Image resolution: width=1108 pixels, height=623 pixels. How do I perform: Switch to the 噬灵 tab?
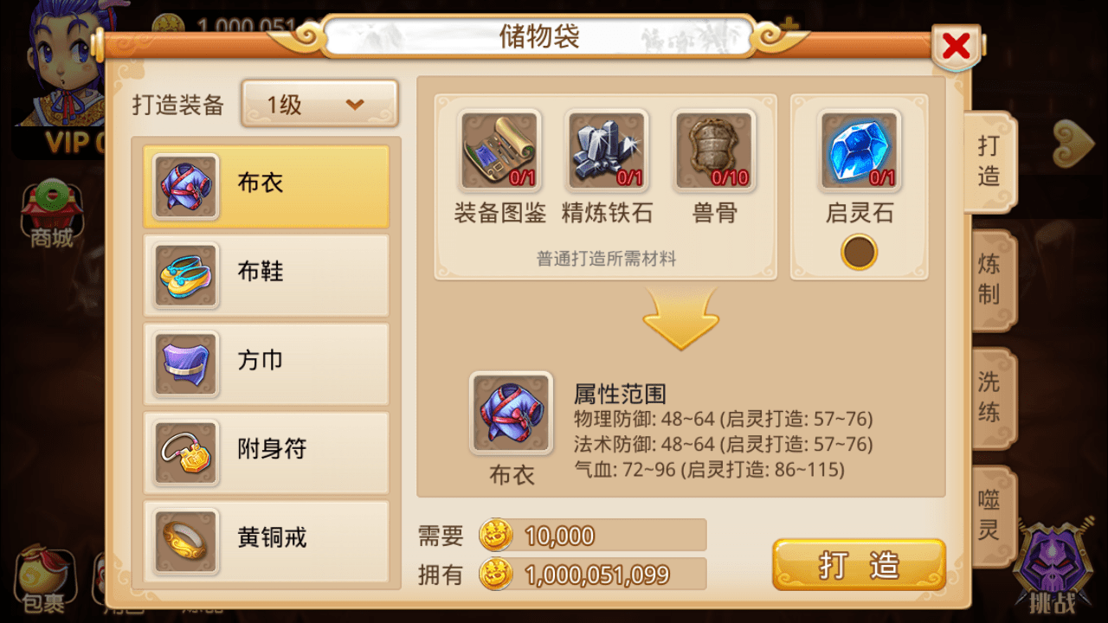click(990, 516)
